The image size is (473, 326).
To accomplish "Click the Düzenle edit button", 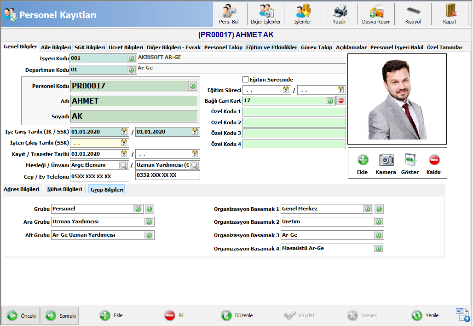I will (x=237, y=315).
